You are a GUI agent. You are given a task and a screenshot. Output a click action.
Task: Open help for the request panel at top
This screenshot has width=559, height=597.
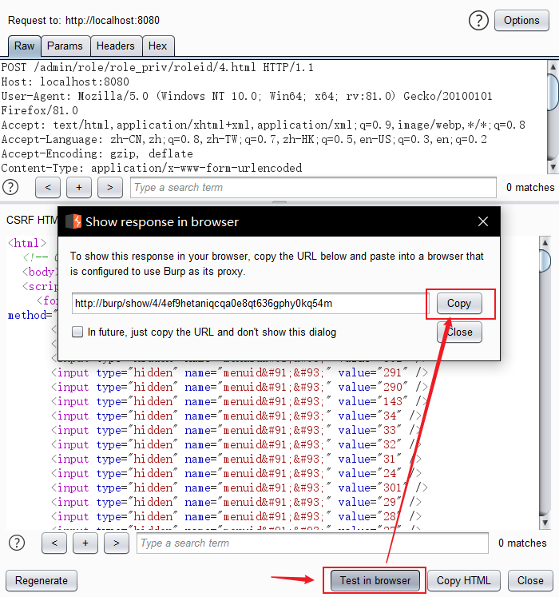pyautogui.click(x=478, y=20)
